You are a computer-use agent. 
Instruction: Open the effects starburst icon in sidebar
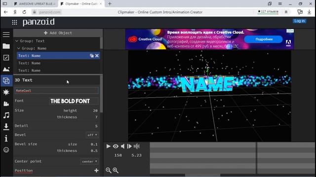(x=6, y=92)
